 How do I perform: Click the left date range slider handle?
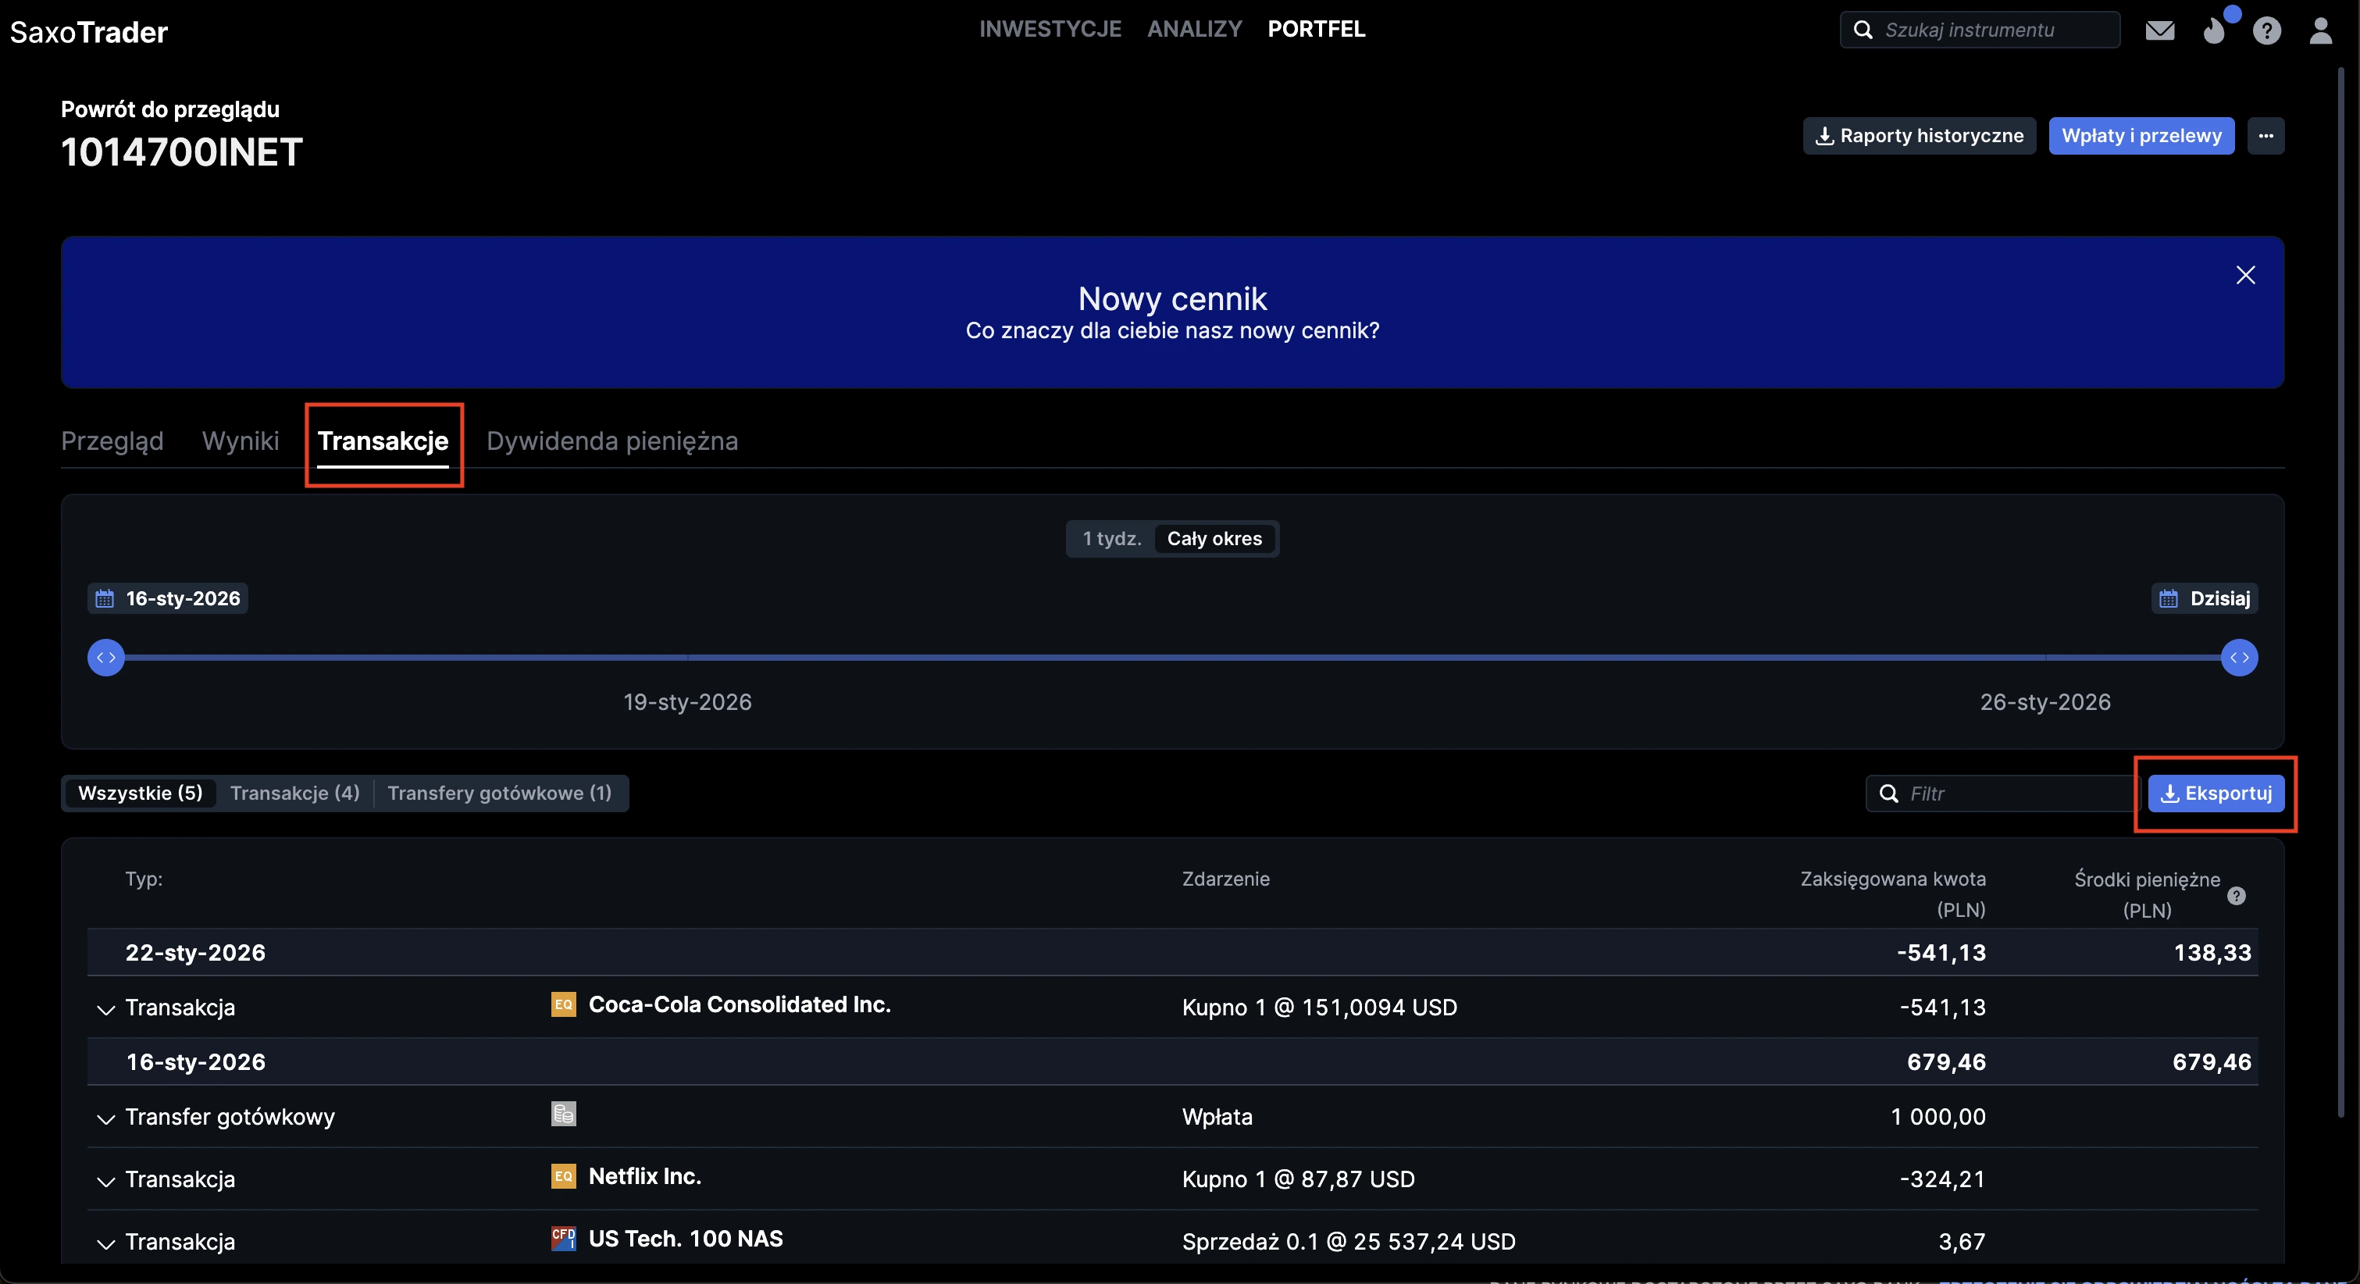[x=106, y=657]
